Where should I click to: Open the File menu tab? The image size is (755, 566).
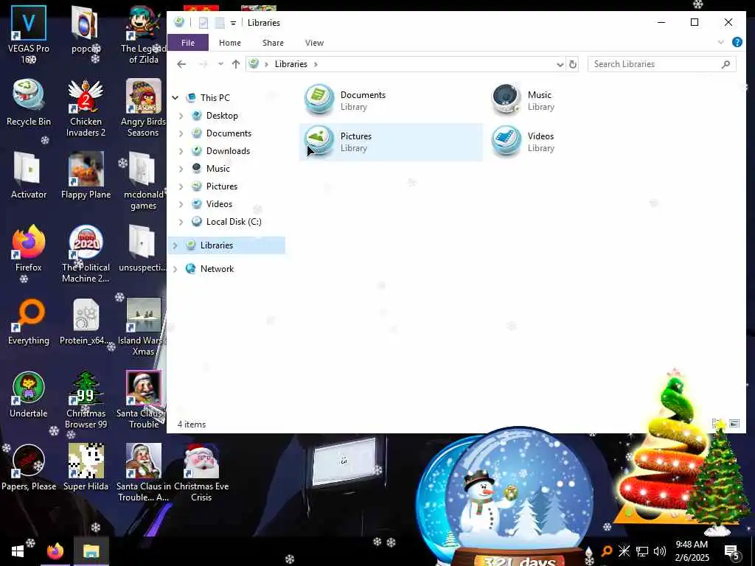pyautogui.click(x=188, y=42)
